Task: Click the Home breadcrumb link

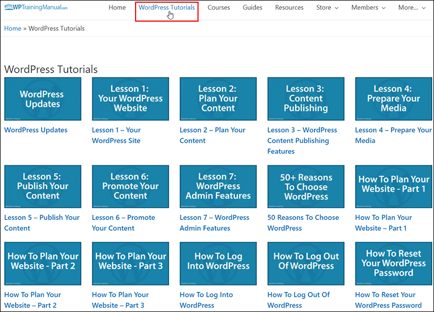Action: 12,29
